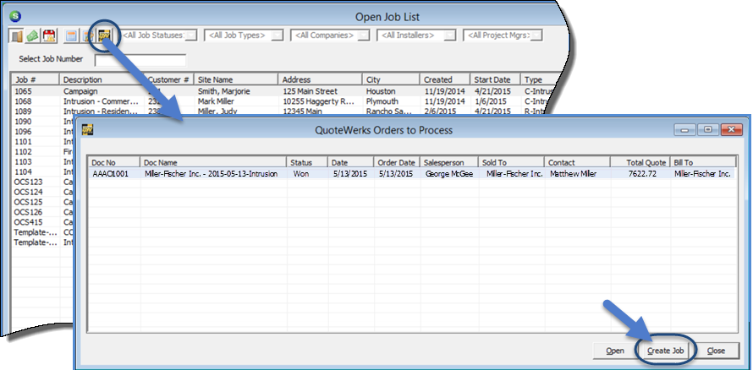Open QuoteWerks orders via yellow QW toolbar icon
The height and width of the screenshot is (370, 753).
coord(104,35)
